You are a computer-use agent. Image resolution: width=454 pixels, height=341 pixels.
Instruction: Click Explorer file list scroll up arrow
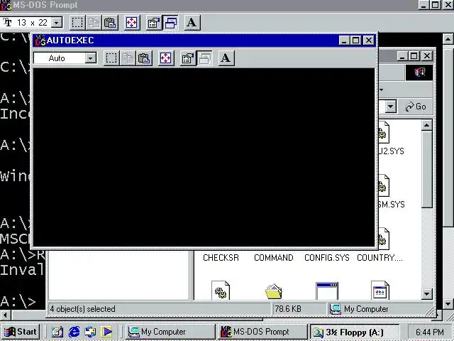tap(427, 125)
